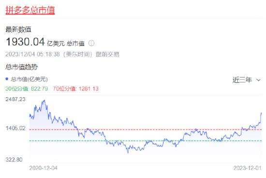Click the 1405.02 axis value
The width and height of the screenshot is (266, 178).
(x=15, y=128)
